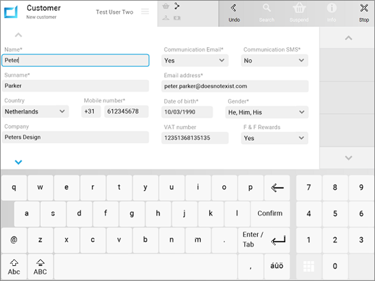Focus the Surname field containing Parker
This screenshot has height=281, width=375.
[75, 86]
